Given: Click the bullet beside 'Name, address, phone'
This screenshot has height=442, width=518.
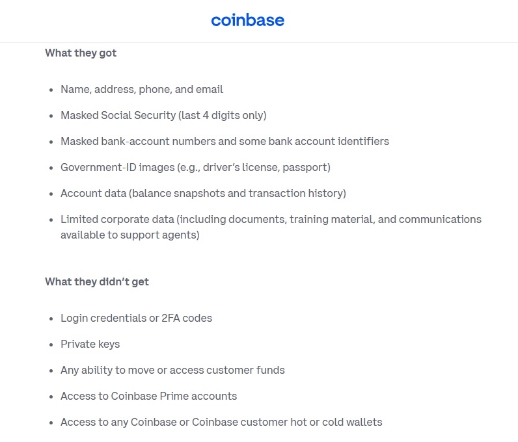Looking at the screenshot, I should (x=51, y=90).
